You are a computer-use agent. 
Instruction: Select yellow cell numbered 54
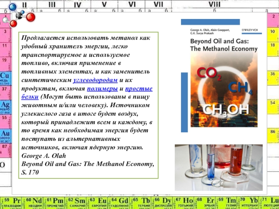coord(273,107)
